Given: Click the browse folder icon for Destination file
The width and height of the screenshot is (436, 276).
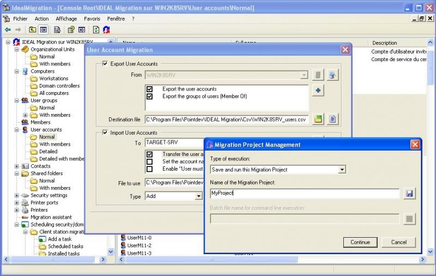Looking at the screenshot, I should coord(318,119).
